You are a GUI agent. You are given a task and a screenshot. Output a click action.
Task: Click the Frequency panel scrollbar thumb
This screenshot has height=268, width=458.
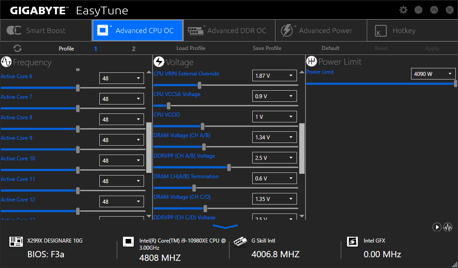(x=149, y=147)
